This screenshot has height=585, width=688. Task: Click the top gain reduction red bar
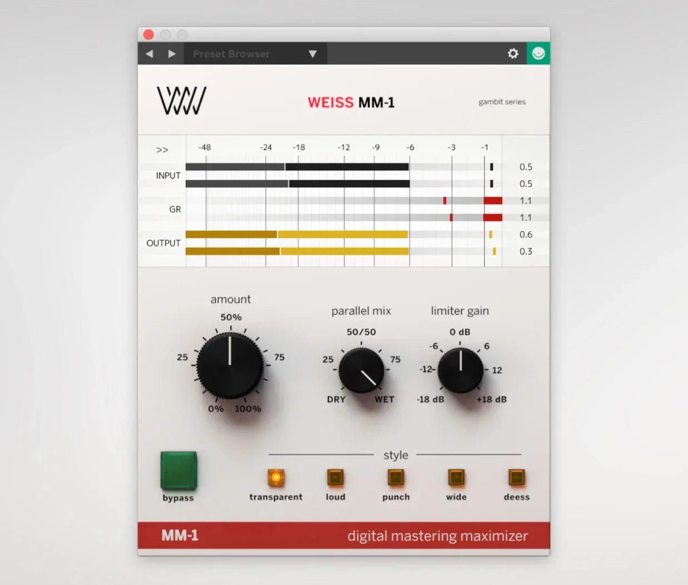click(493, 200)
